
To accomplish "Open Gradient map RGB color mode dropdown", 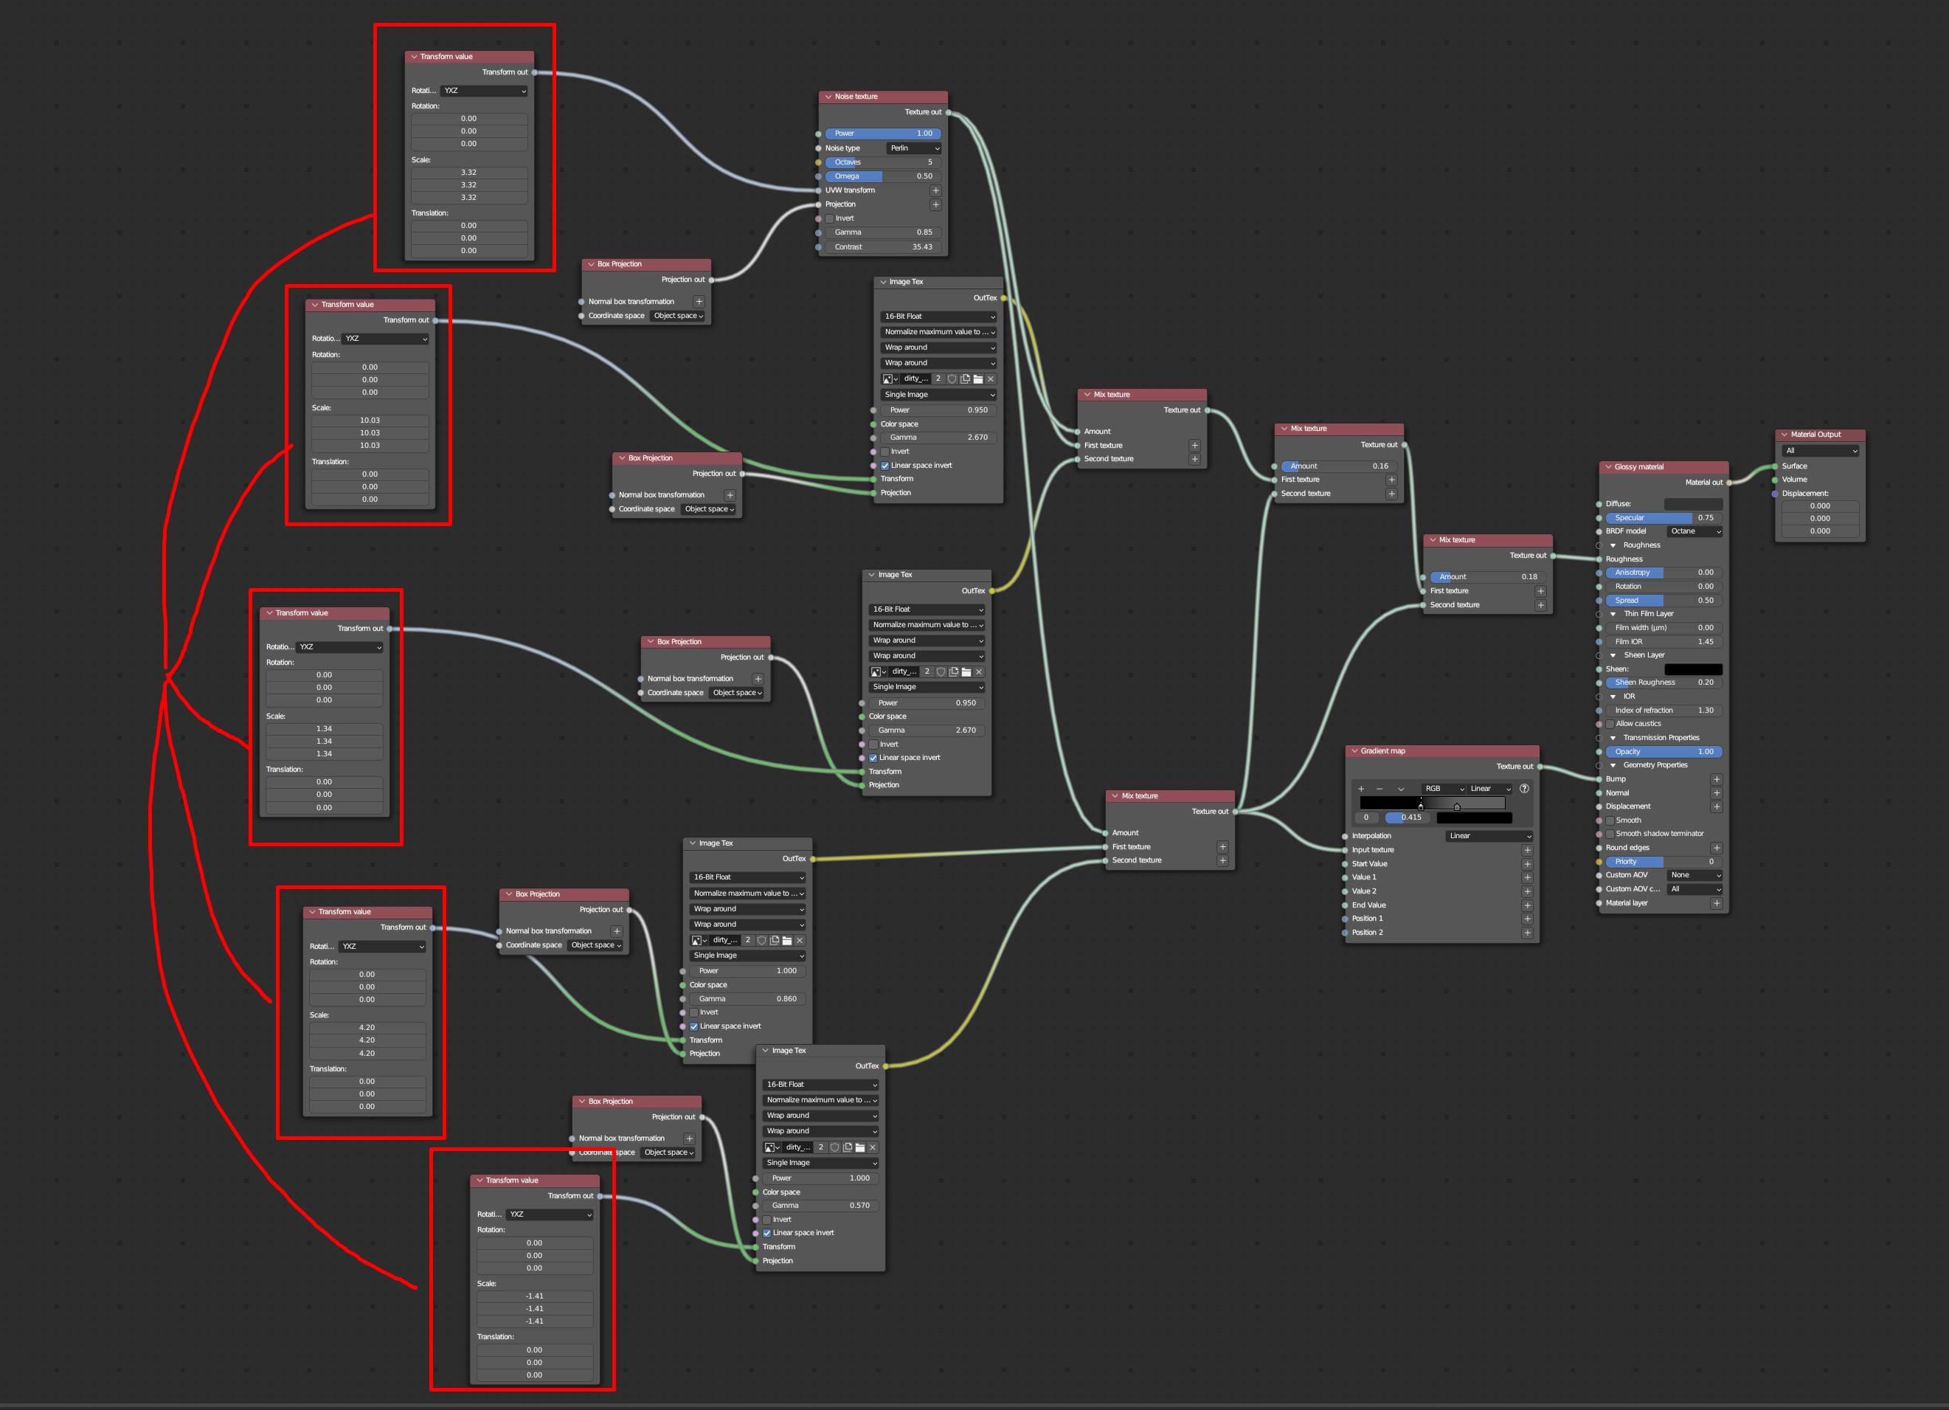I will pos(1444,789).
